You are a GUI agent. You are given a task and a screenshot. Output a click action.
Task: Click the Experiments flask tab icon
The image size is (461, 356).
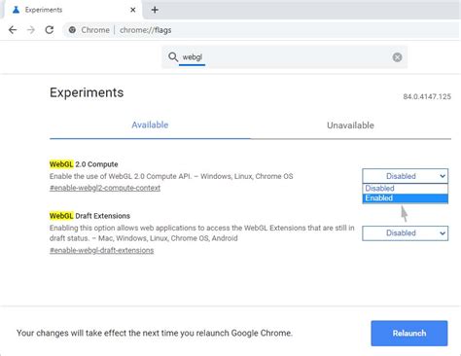[x=16, y=10]
